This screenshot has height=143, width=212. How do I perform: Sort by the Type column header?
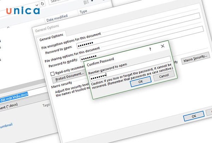click(83, 12)
